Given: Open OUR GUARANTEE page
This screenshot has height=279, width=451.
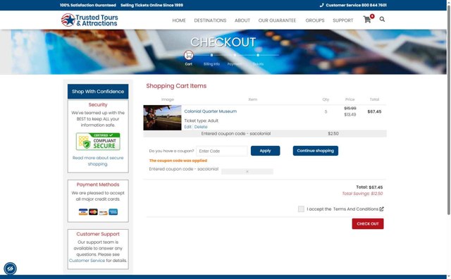Looking at the screenshot, I should click(x=277, y=20).
